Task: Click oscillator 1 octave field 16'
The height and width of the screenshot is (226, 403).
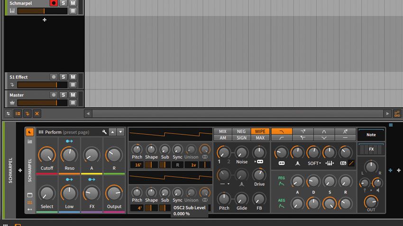Action: [x=137, y=165]
